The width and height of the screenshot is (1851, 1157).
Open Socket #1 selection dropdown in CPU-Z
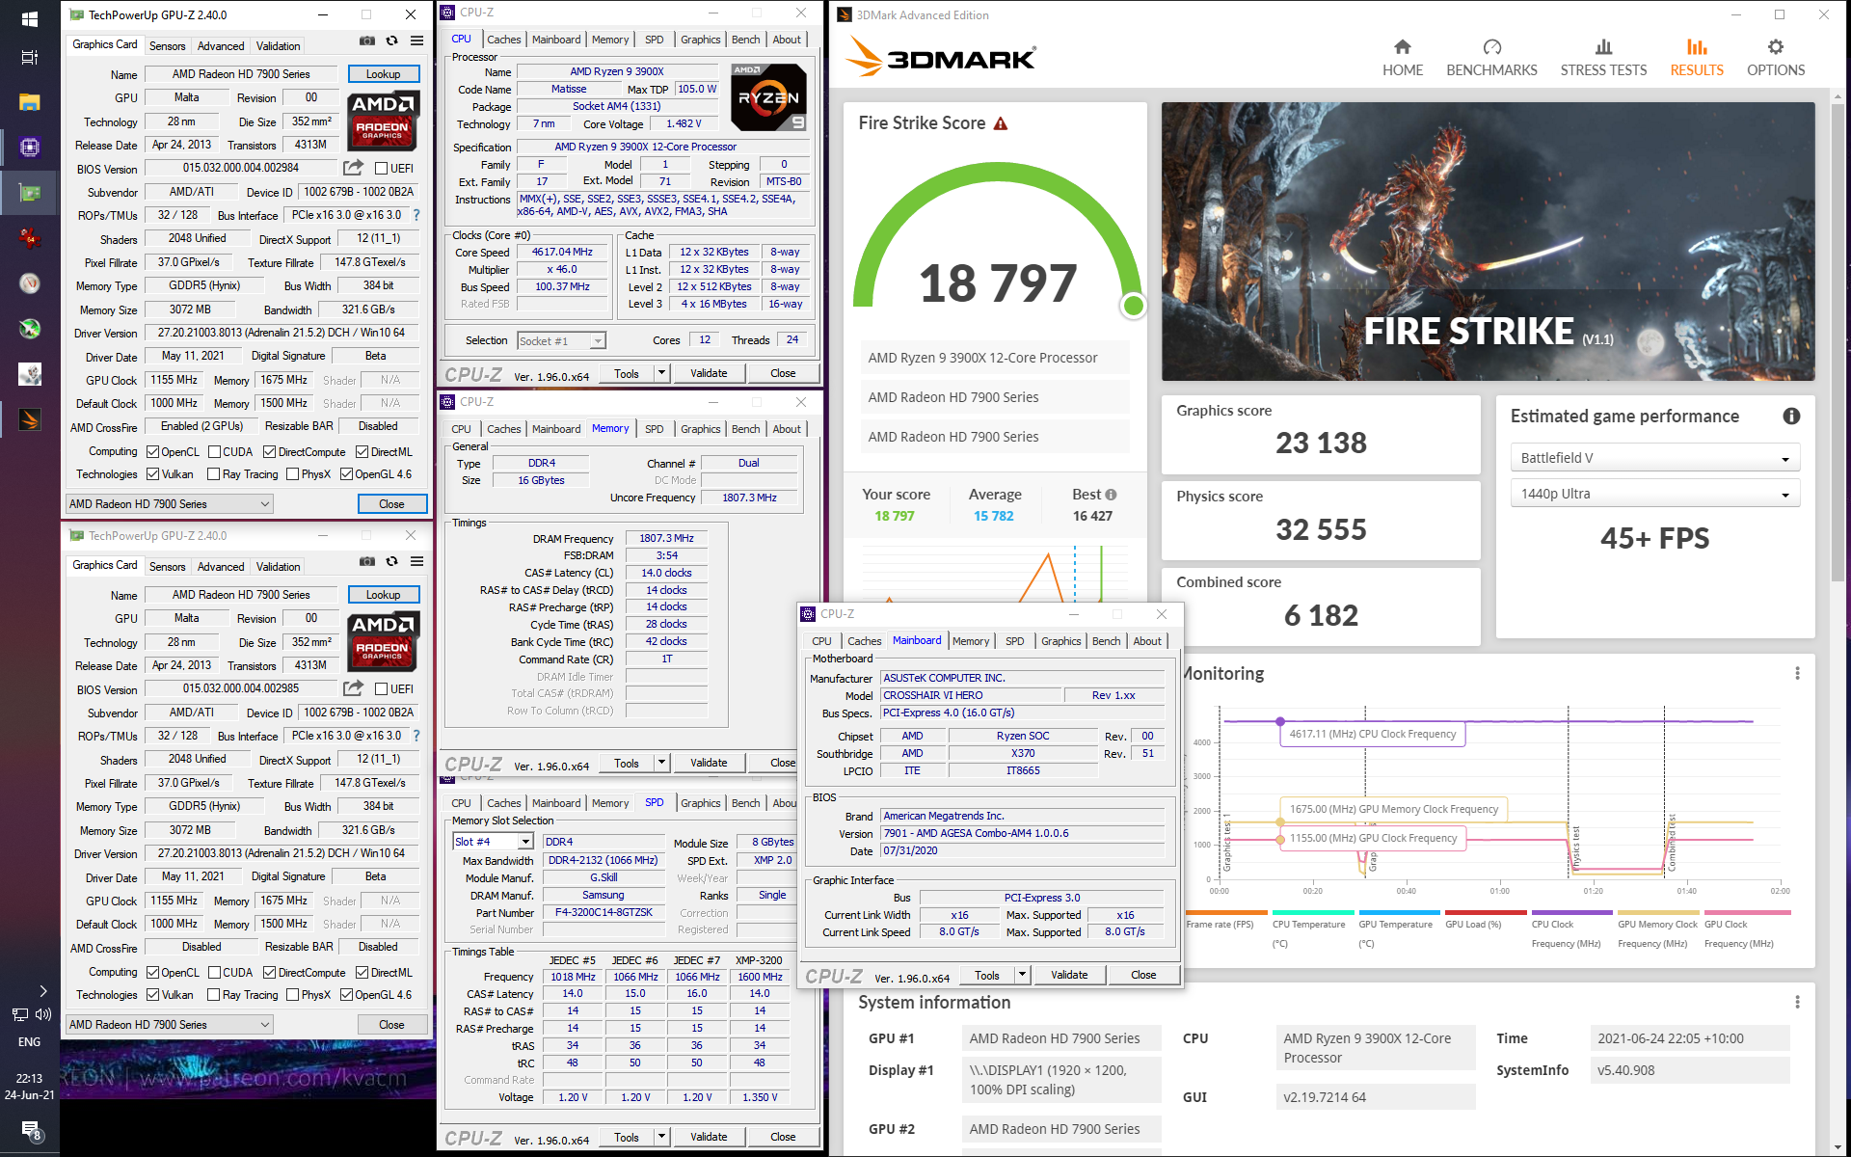pyautogui.click(x=561, y=340)
